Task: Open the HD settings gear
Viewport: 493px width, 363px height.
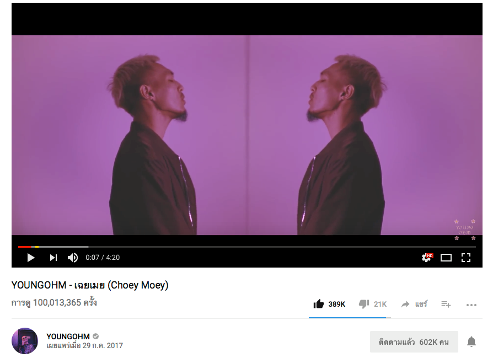Action: pos(427,257)
